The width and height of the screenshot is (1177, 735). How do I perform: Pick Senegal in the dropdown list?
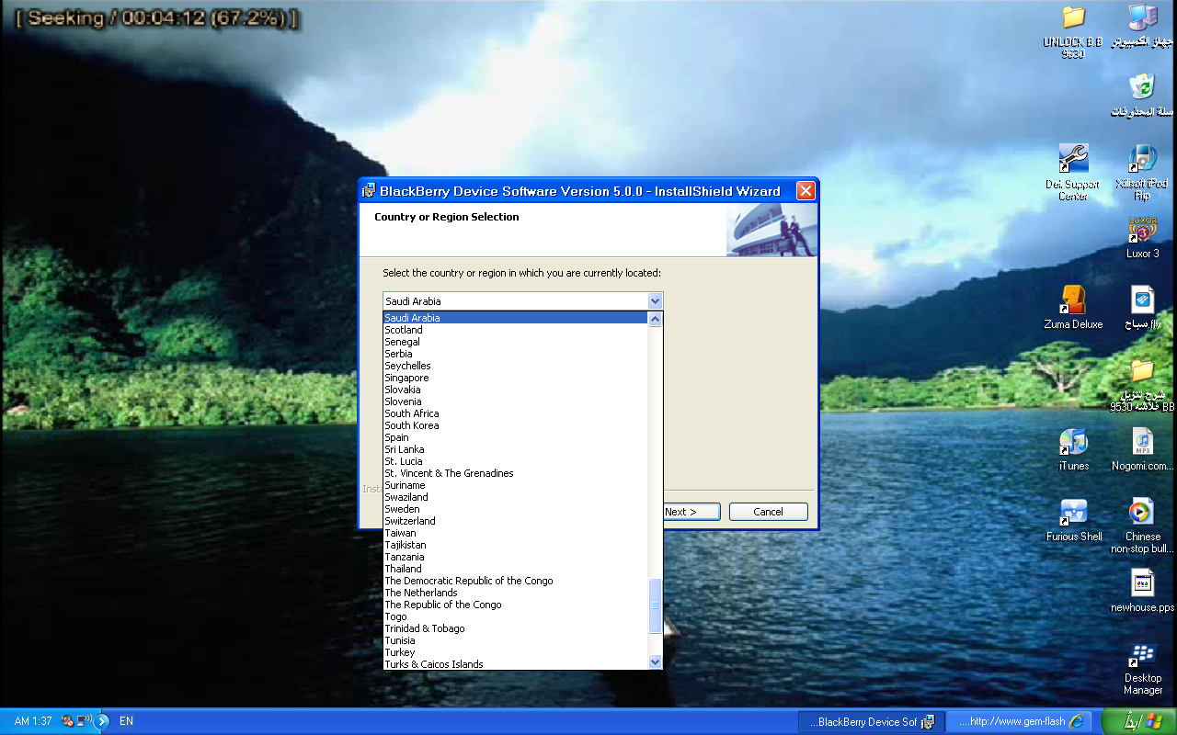tap(516, 342)
